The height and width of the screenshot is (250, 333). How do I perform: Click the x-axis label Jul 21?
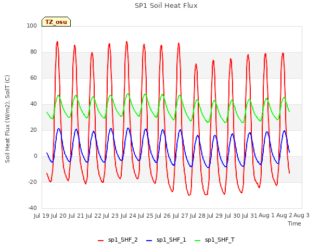76,216
